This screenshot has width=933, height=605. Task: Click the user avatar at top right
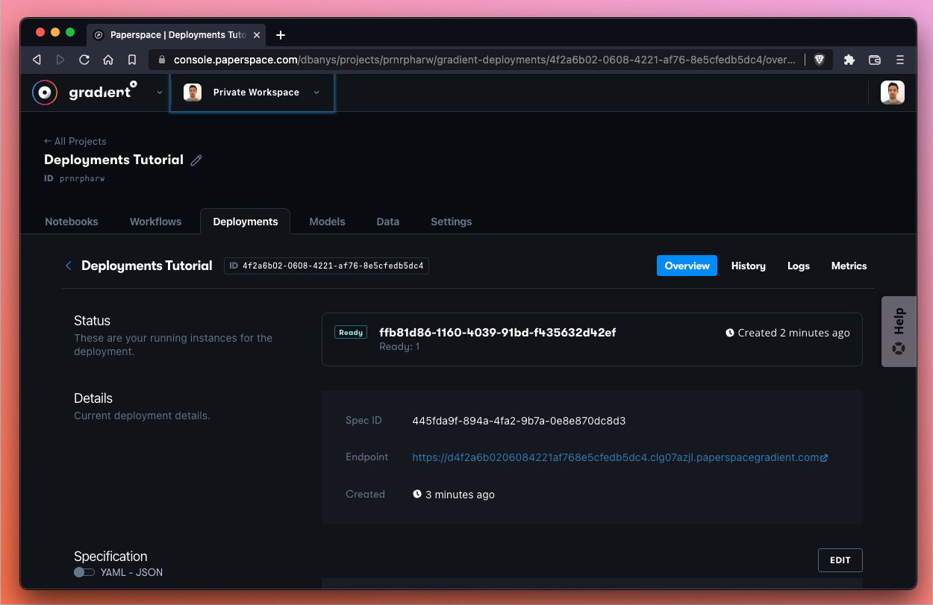click(x=893, y=93)
